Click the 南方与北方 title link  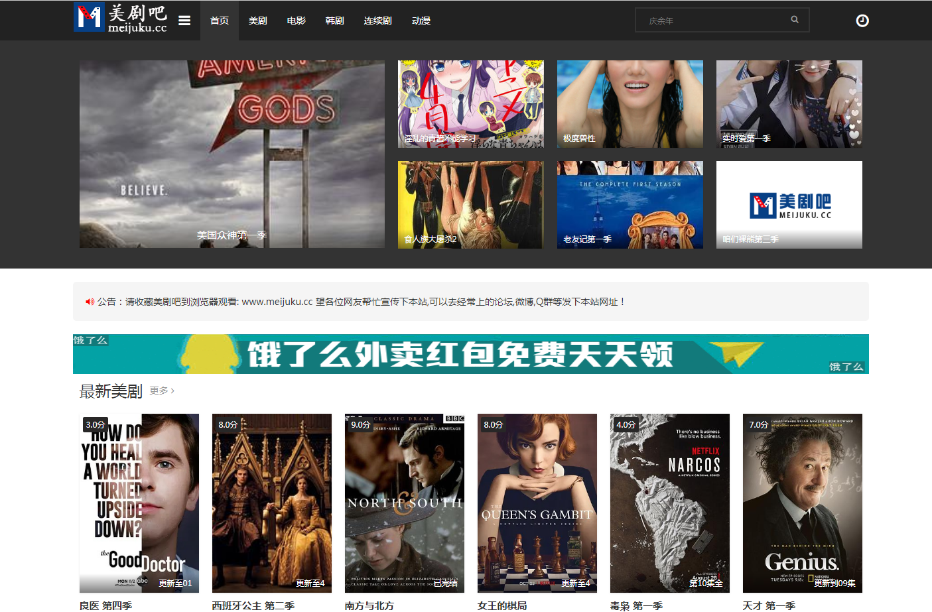[x=369, y=605]
